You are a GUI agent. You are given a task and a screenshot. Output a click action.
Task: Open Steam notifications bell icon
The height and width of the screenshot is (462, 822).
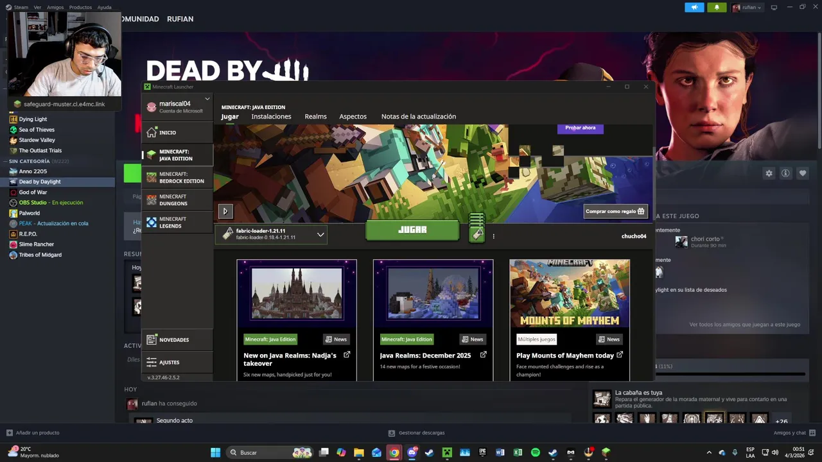717,7
